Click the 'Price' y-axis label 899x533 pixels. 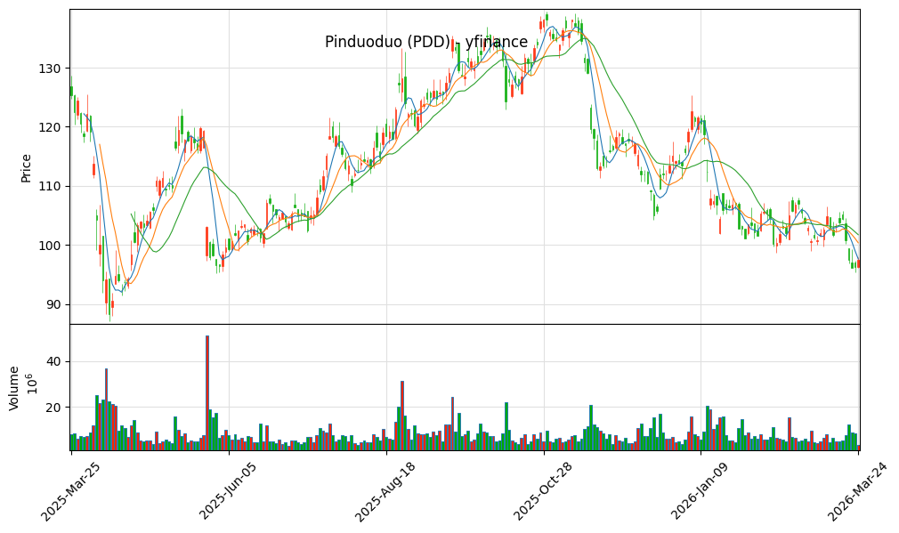coord(26,168)
